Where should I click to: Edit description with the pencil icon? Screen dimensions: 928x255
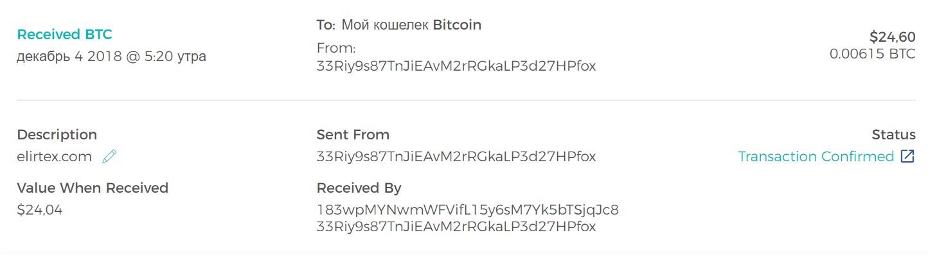coord(109,156)
